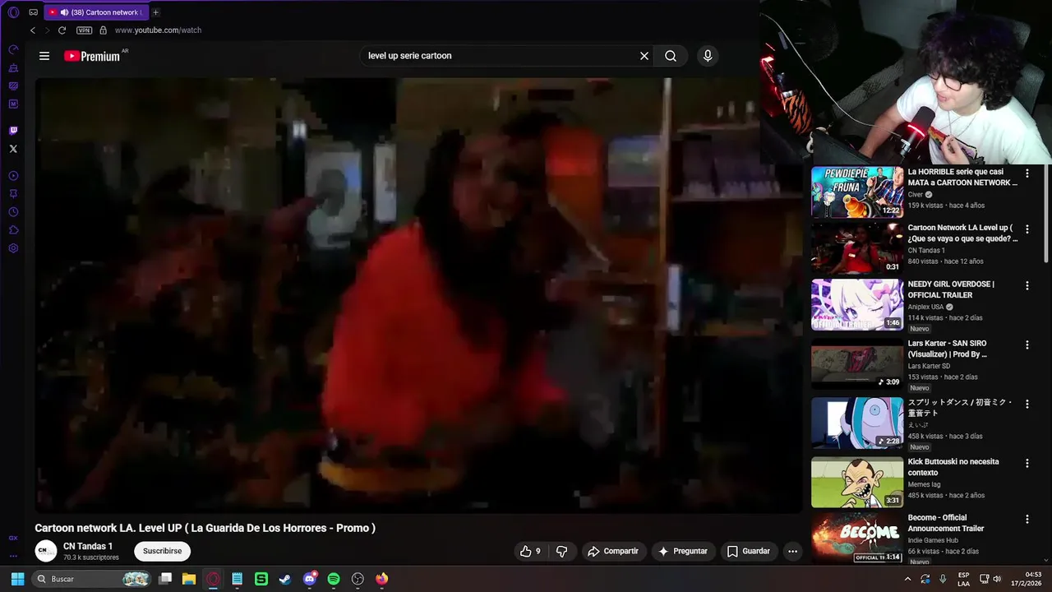Open Opera tab islands workspace icon
Screen dimensions: 1052x592
pos(34,12)
